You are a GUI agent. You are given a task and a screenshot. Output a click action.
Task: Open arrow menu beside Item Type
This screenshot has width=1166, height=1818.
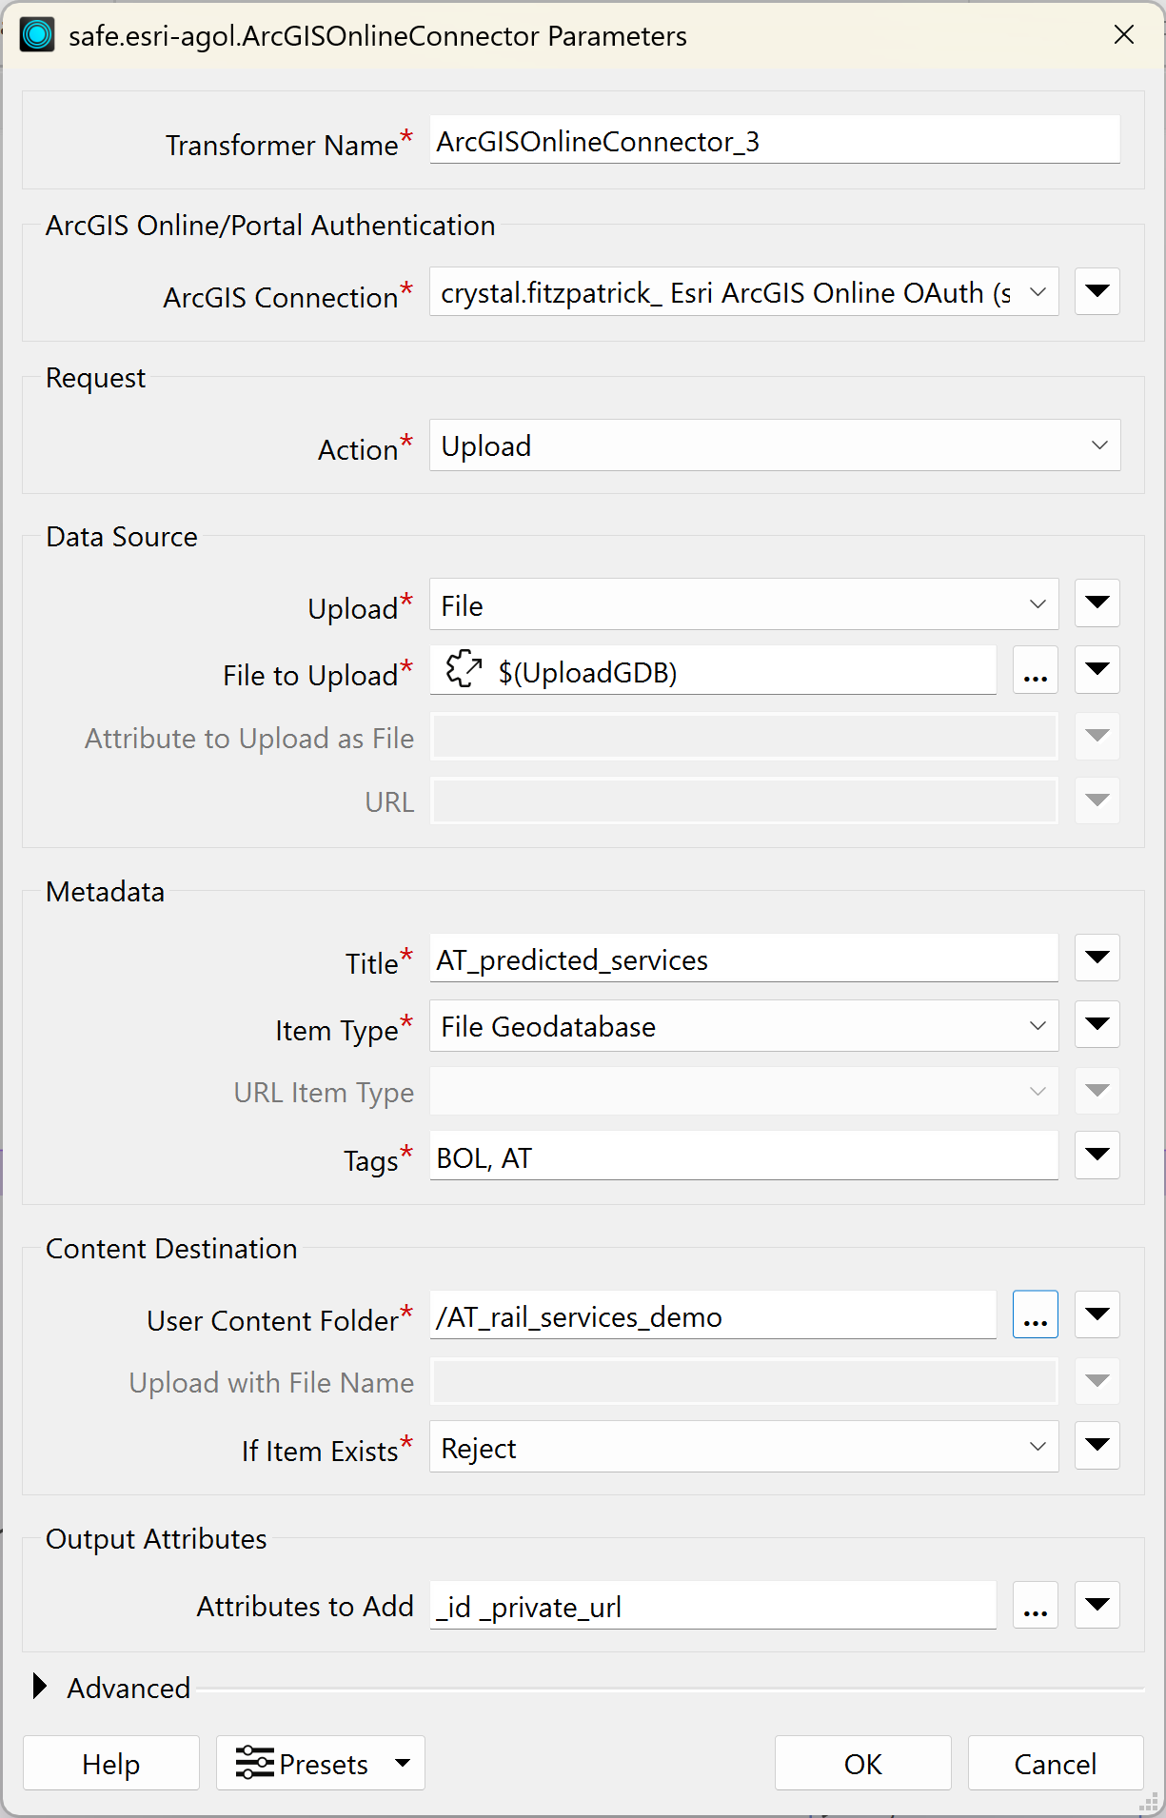[x=1097, y=1025]
